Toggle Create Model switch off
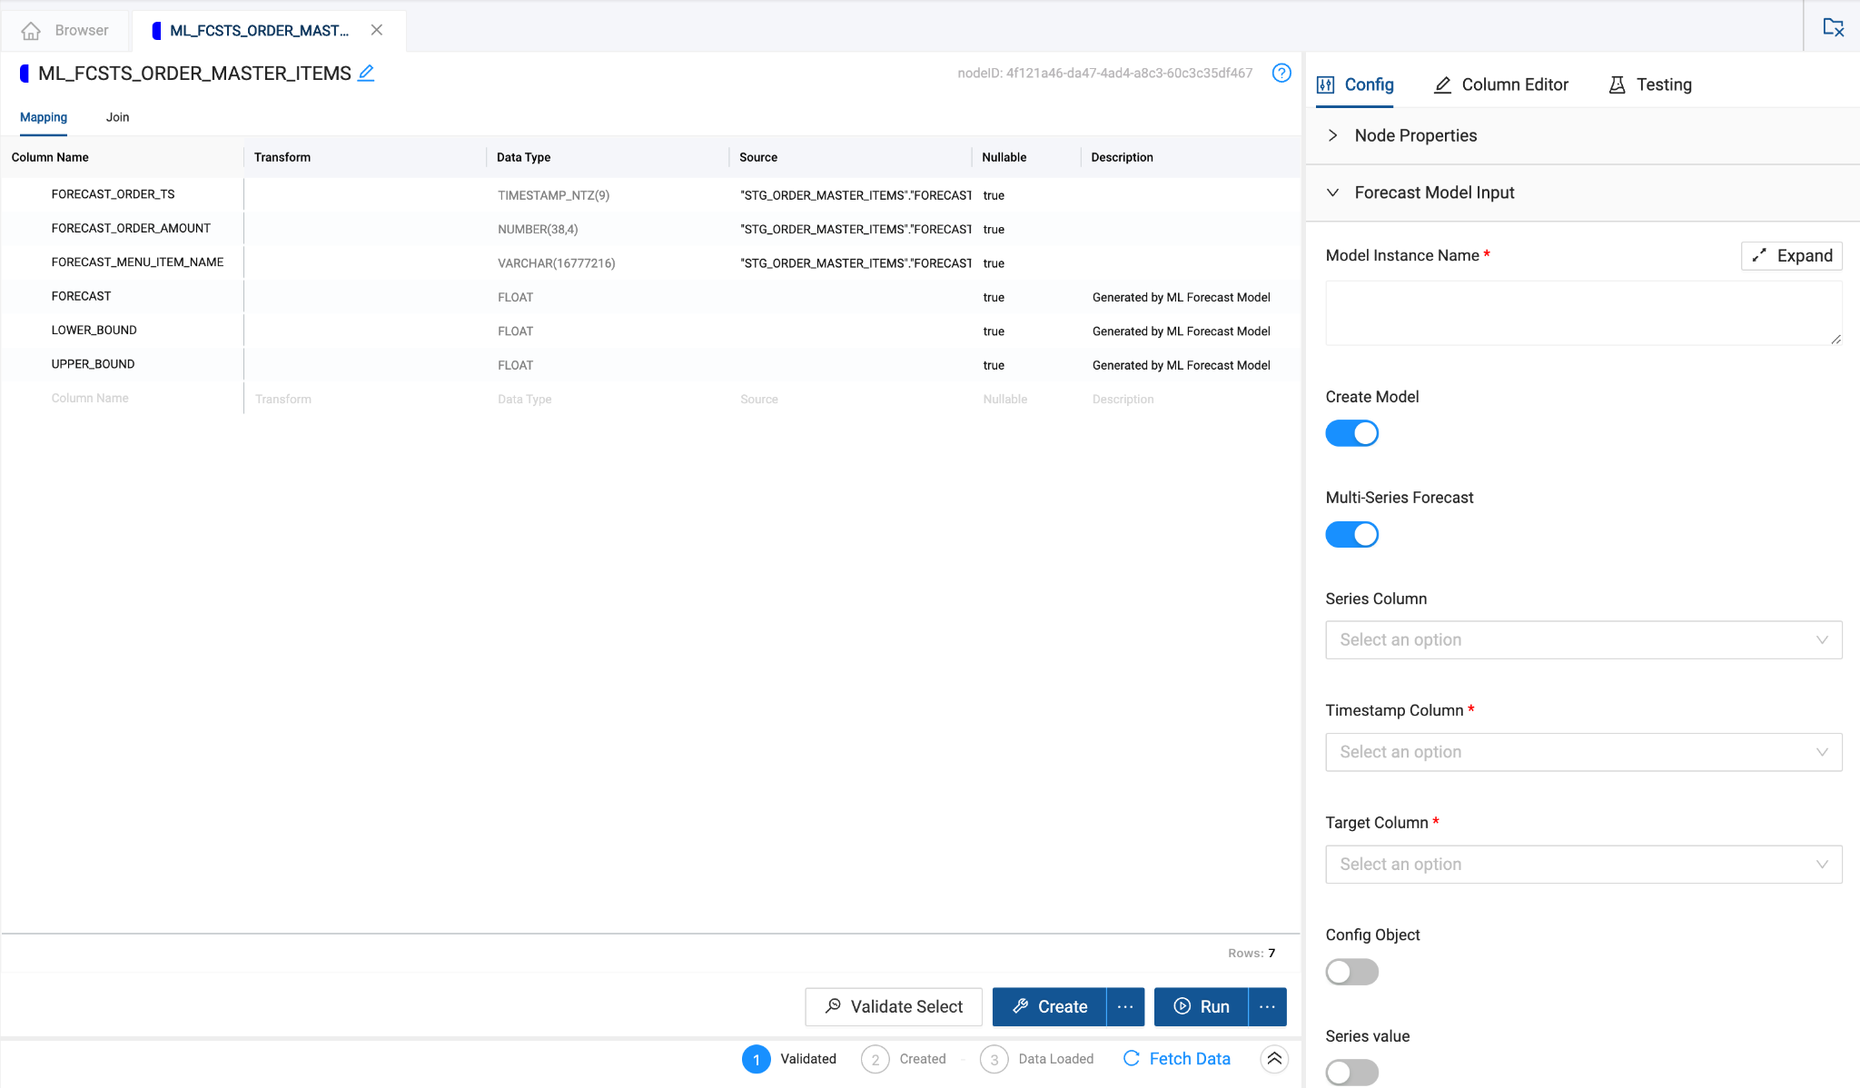The width and height of the screenshot is (1860, 1088). tap(1352, 433)
